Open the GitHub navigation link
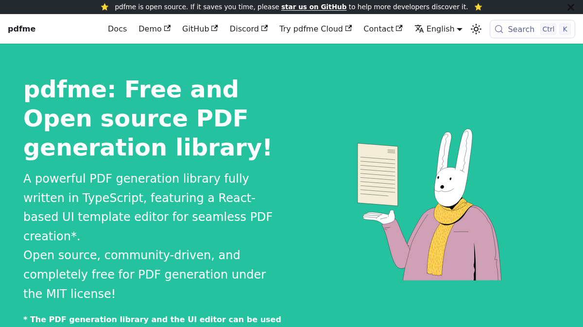The height and width of the screenshot is (327, 583). click(200, 29)
